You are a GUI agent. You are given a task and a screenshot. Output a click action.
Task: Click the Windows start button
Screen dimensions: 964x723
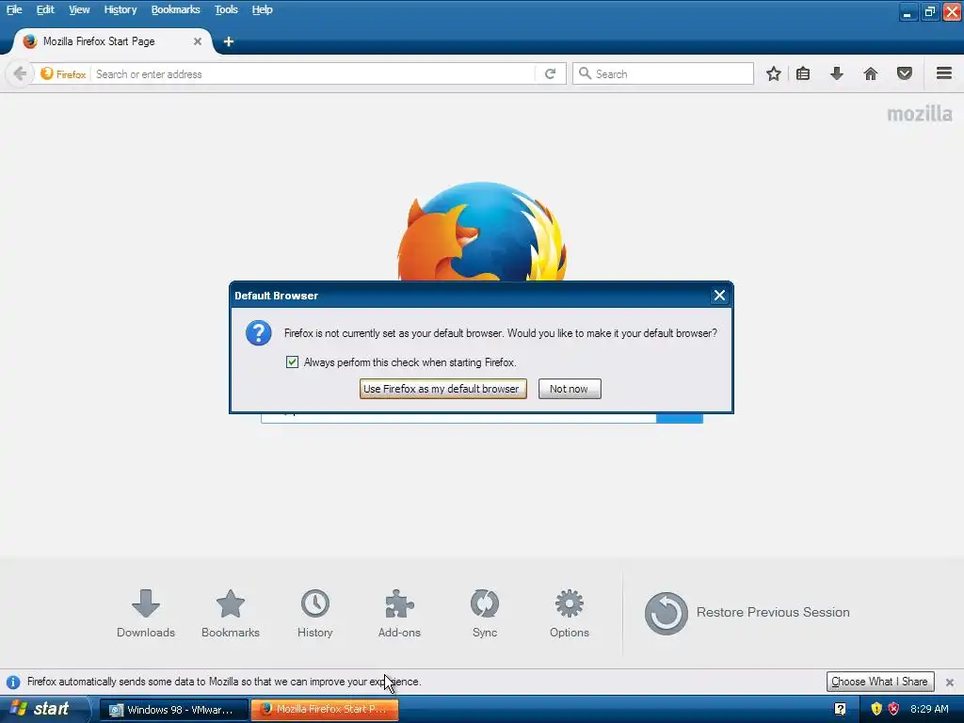(43, 709)
